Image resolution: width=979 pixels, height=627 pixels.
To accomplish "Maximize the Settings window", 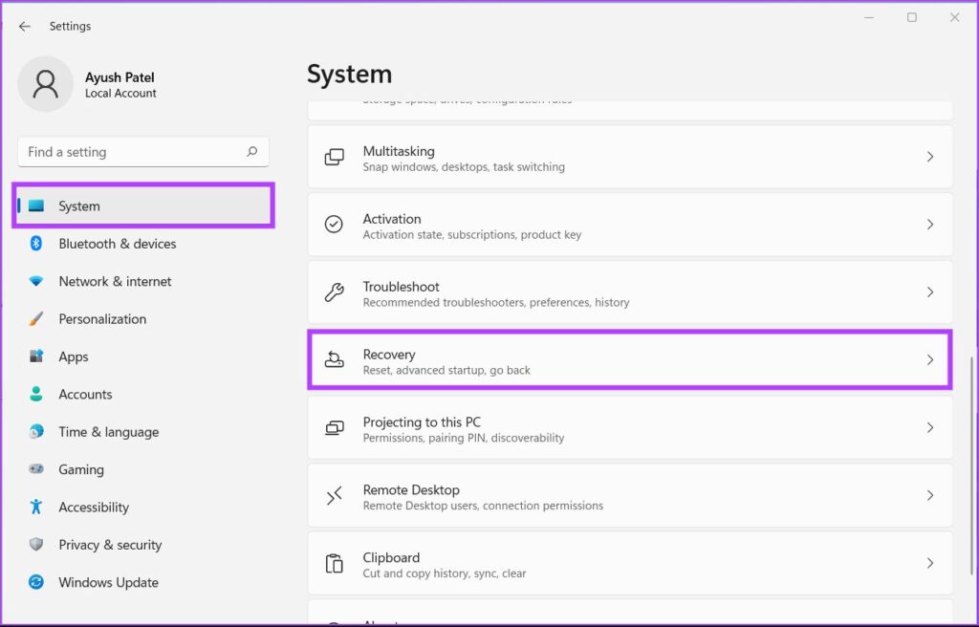I will [x=911, y=17].
